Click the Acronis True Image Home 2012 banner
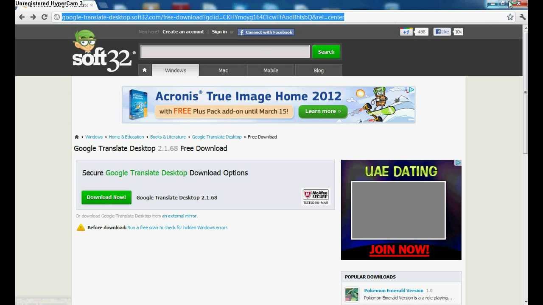This screenshot has height=305, width=543. tap(269, 105)
